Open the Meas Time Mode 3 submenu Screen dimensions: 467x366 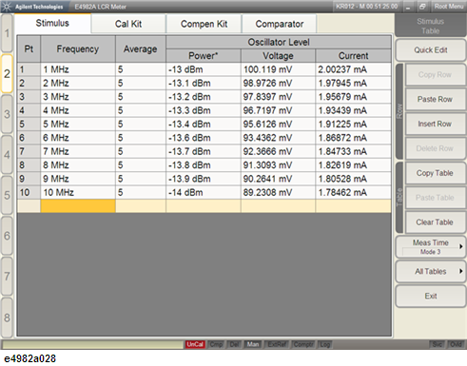coord(431,247)
